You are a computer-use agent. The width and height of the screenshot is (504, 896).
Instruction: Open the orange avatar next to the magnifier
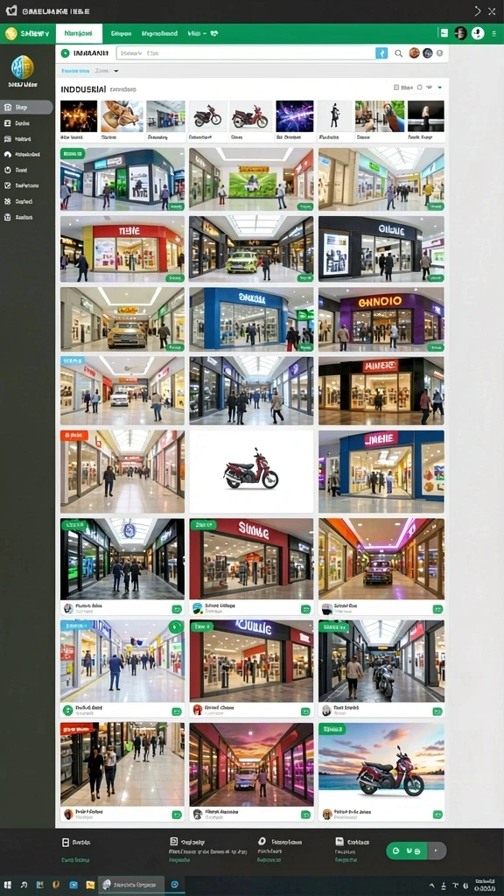pyautogui.click(x=414, y=53)
